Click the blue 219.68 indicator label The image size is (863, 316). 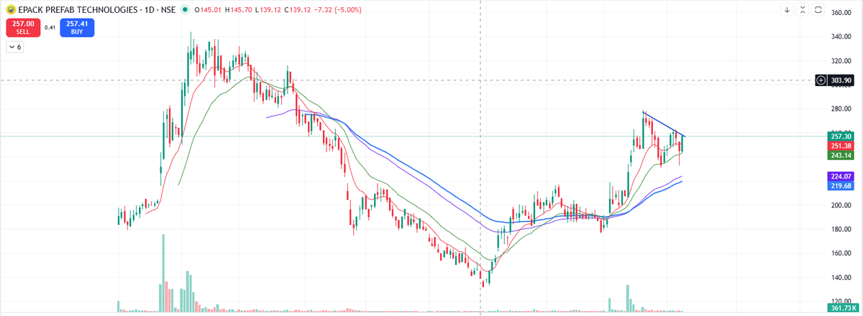coord(841,185)
